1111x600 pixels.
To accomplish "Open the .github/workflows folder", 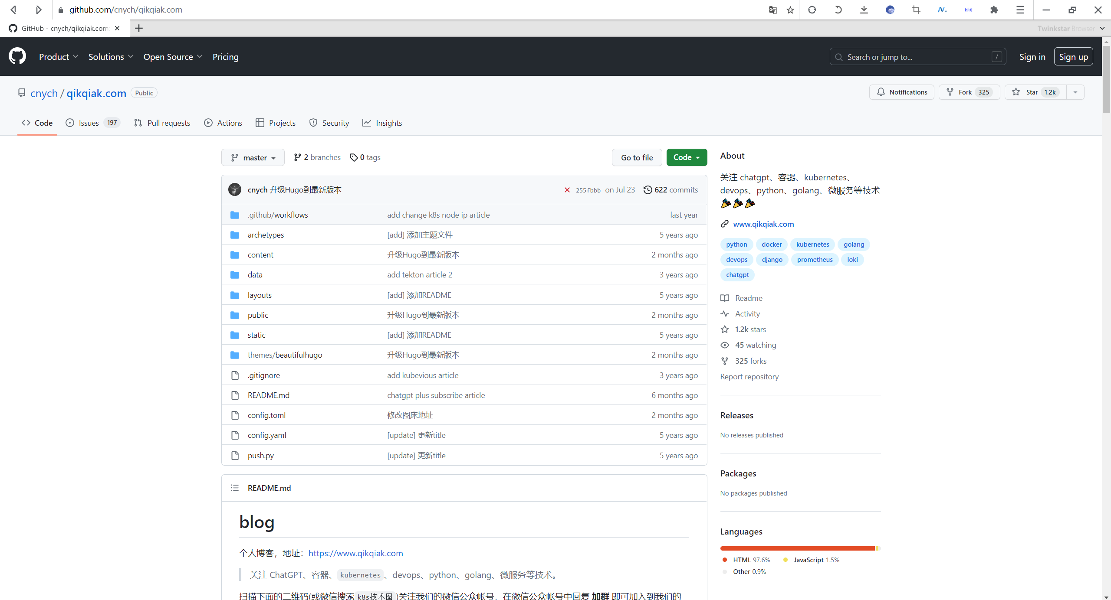I will [x=278, y=215].
